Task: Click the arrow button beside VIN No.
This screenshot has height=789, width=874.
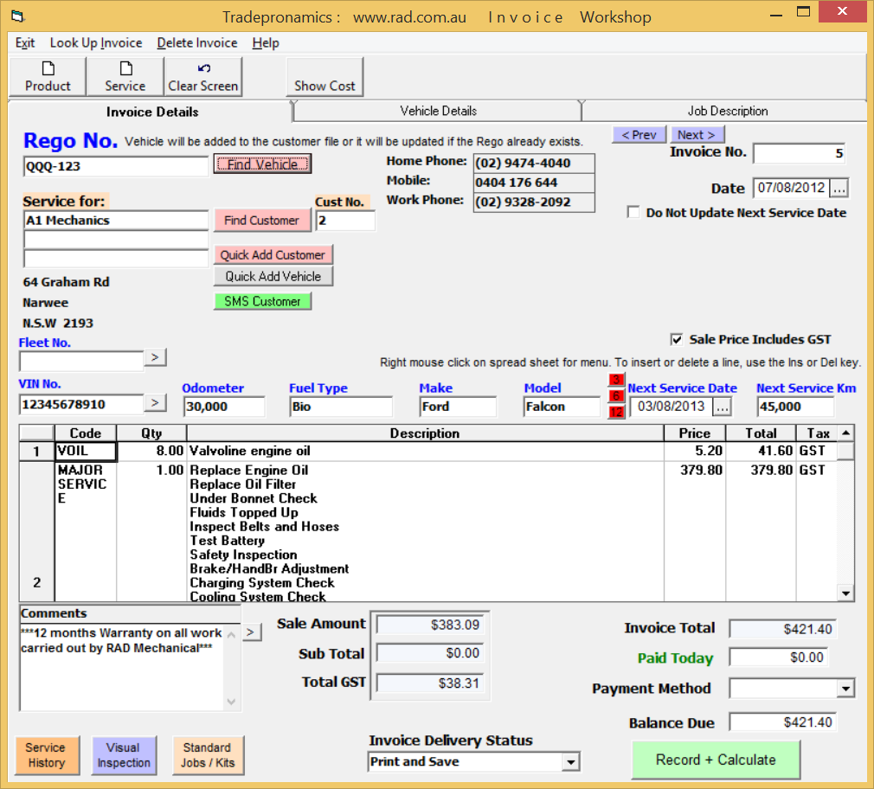Action: click(156, 402)
